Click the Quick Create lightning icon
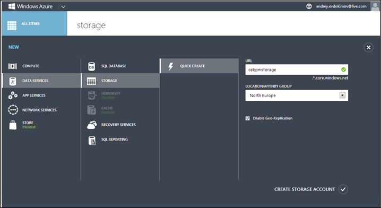The width and height of the screenshot is (381, 208). click(171, 66)
